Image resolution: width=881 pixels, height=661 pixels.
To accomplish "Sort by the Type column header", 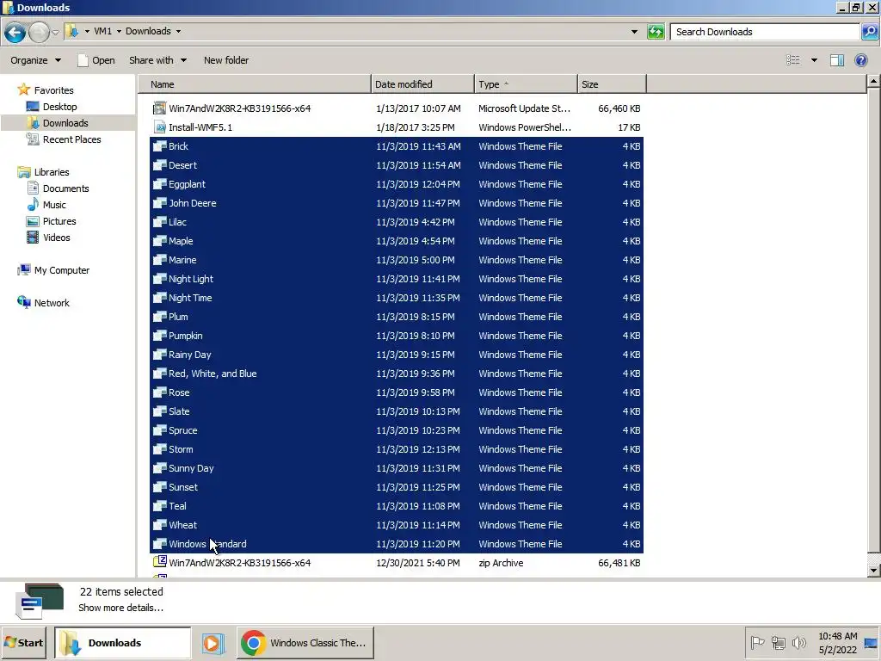I will click(x=526, y=84).
